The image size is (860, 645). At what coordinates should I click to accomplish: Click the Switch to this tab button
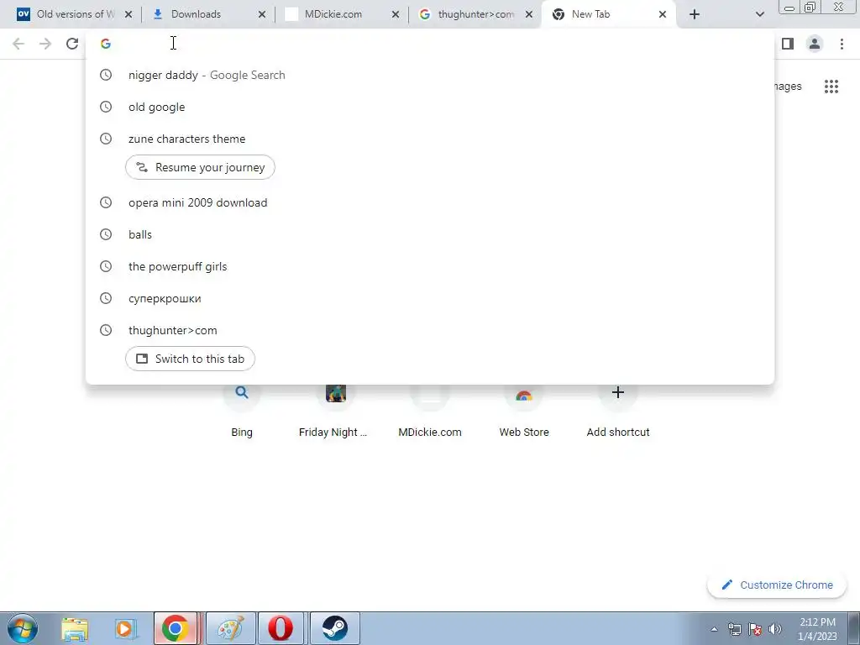click(x=191, y=359)
